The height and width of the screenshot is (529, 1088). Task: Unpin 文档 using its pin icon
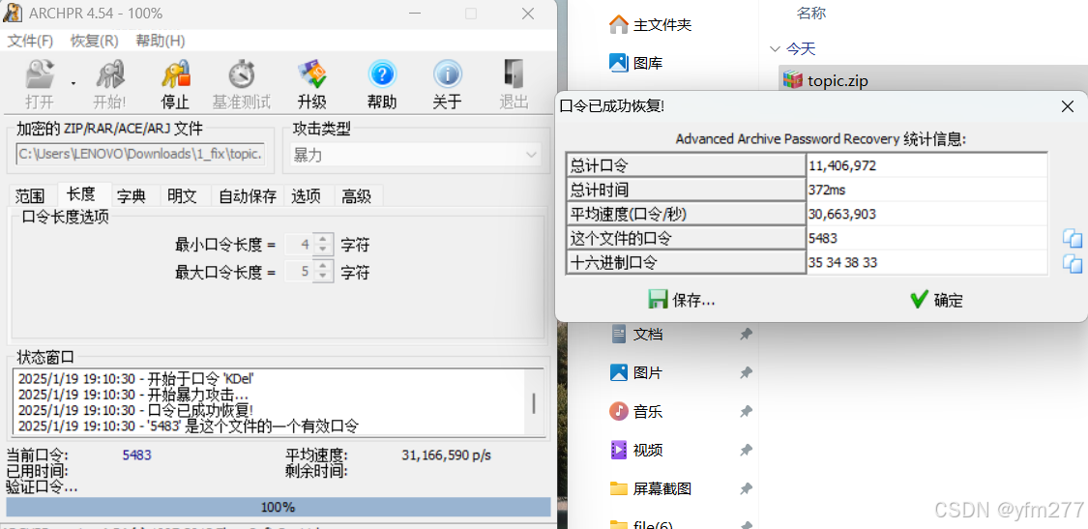point(746,335)
